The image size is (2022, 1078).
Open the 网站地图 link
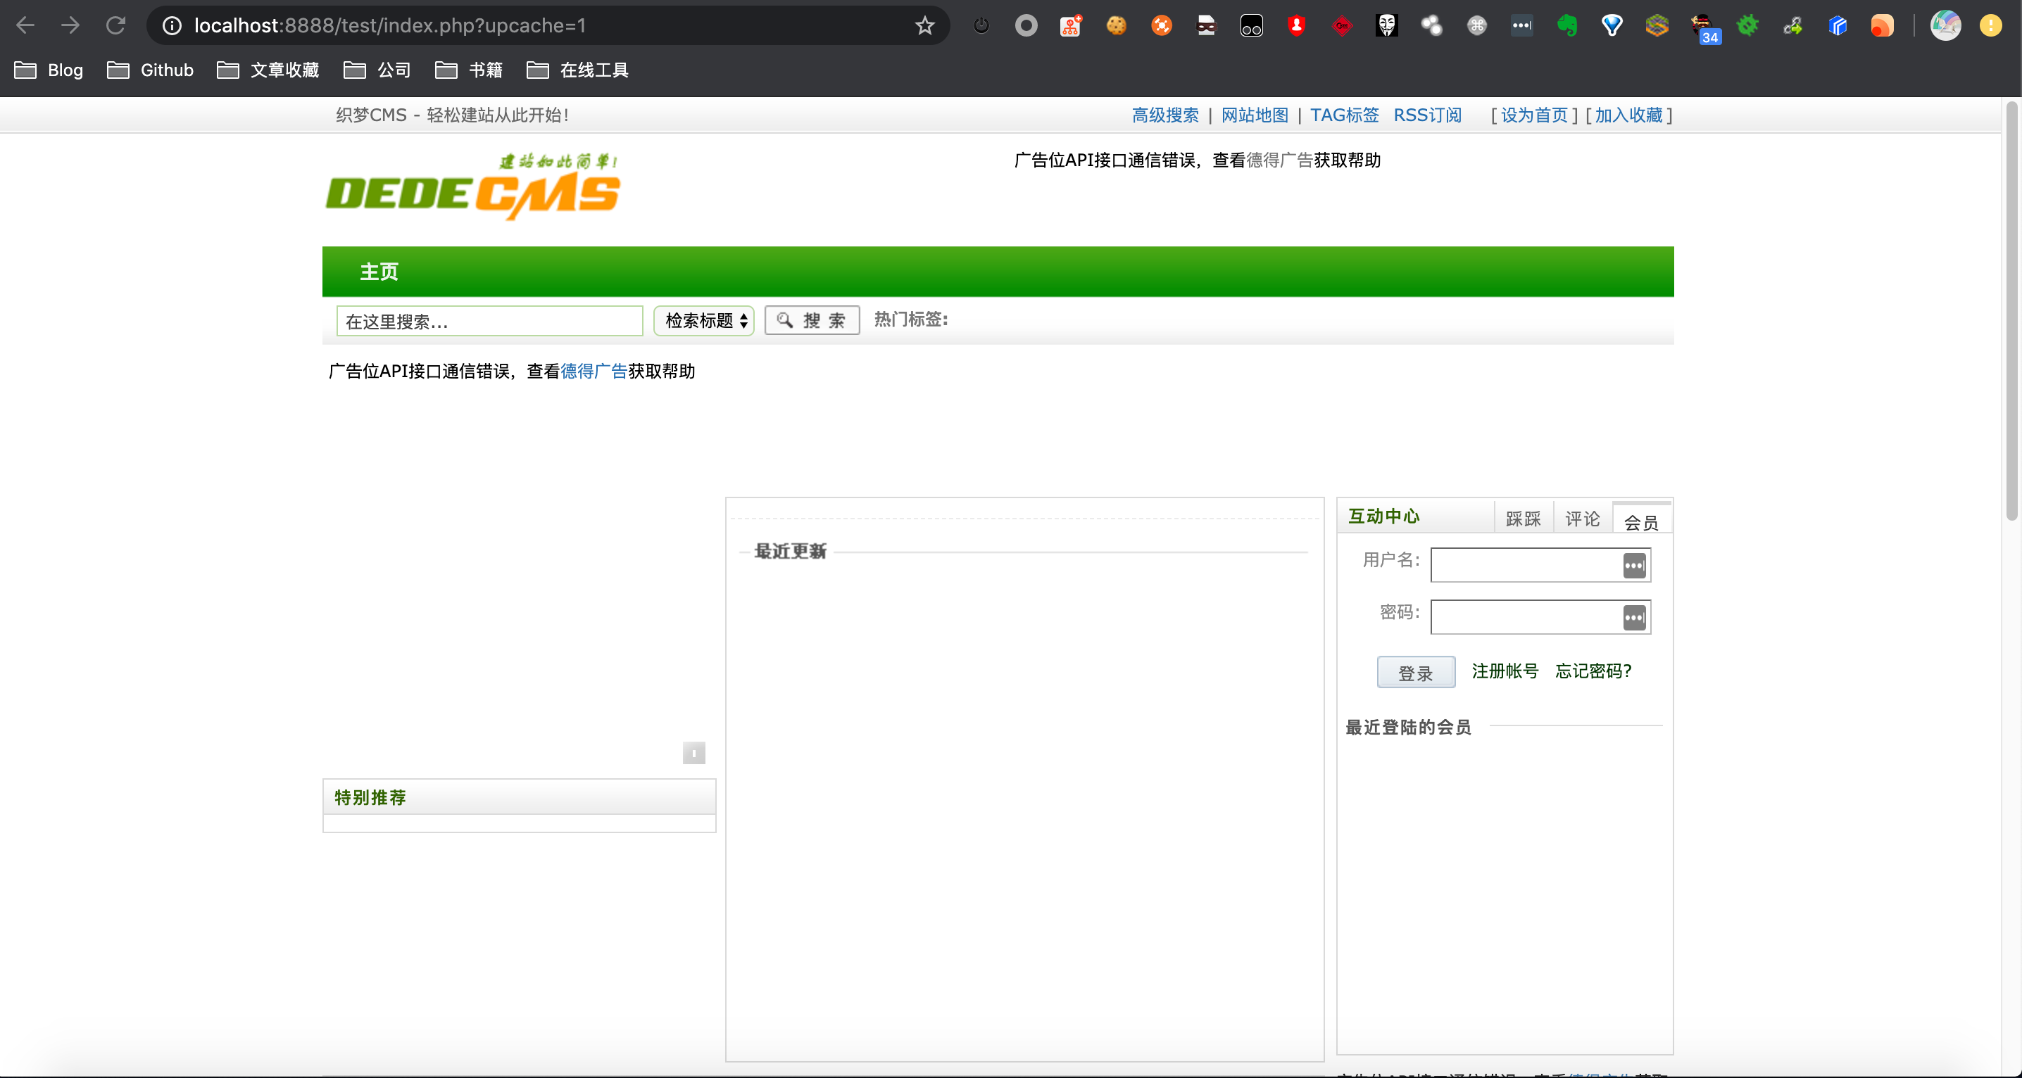tap(1255, 115)
